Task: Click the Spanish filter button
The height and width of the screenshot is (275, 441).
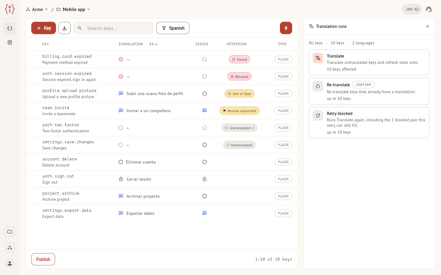Action: pyautogui.click(x=173, y=28)
